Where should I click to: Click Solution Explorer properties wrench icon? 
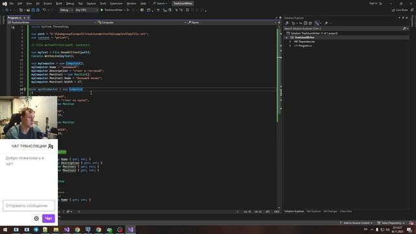pos(326,23)
